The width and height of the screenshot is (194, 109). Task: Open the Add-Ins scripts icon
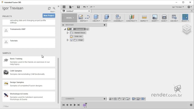(x=174, y=17)
